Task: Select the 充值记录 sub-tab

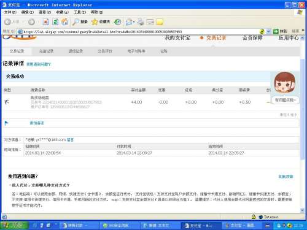Action: (46, 51)
